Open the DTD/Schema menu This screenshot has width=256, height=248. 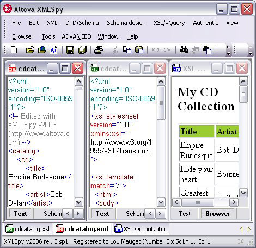click(x=82, y=23)
